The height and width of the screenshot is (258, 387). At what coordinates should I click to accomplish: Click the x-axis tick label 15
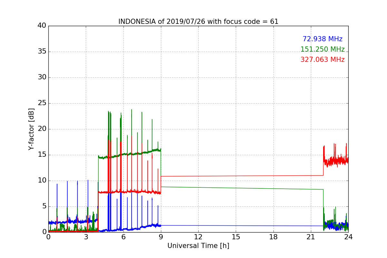click(236, 237)
